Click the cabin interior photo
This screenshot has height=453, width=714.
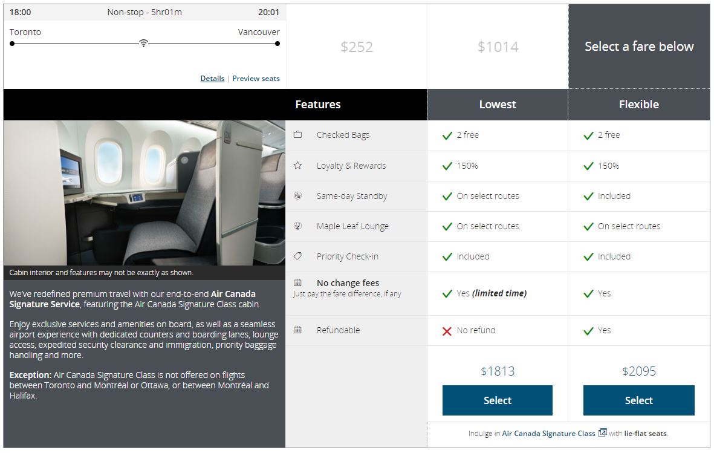tap(144, 192)
